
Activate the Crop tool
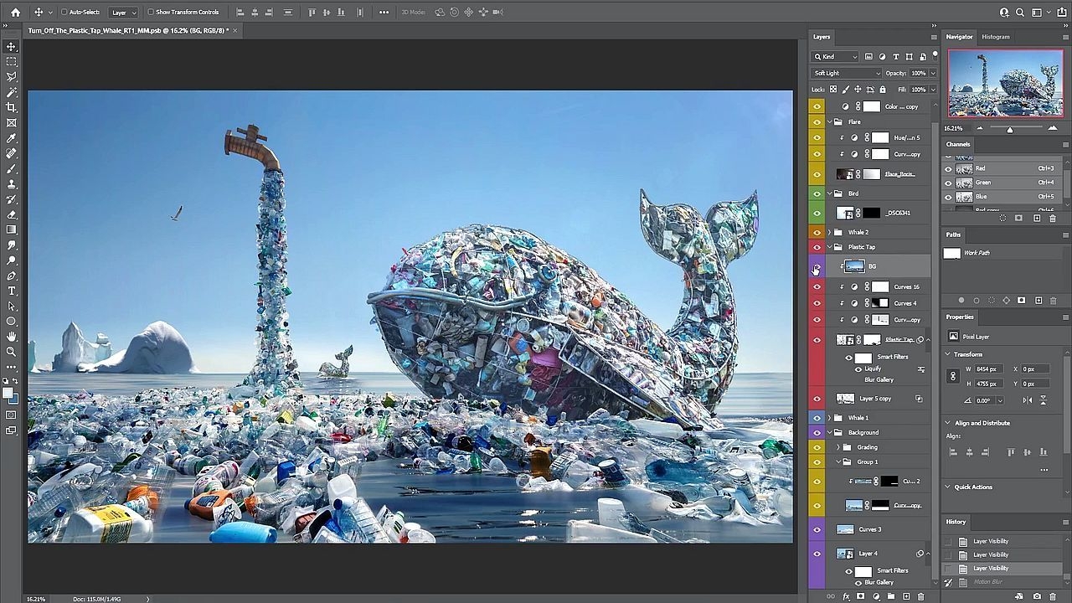tap(11, 107)
